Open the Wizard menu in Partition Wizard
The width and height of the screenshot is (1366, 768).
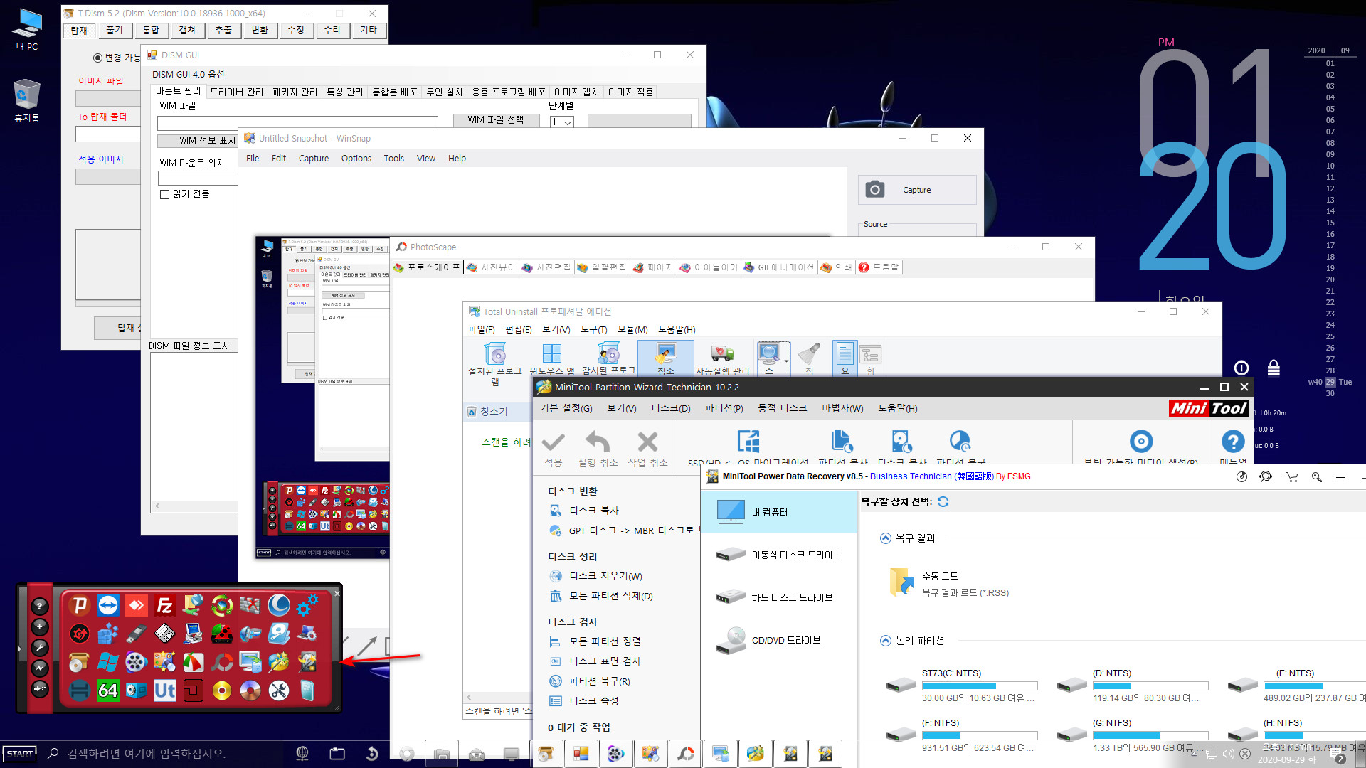coord(842,408)
